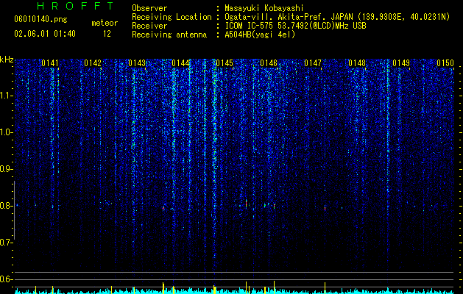Click the 0.8 kHz frequency axis label
The height and width of the screenshot is (294, 463).
(x=7, y=206)
